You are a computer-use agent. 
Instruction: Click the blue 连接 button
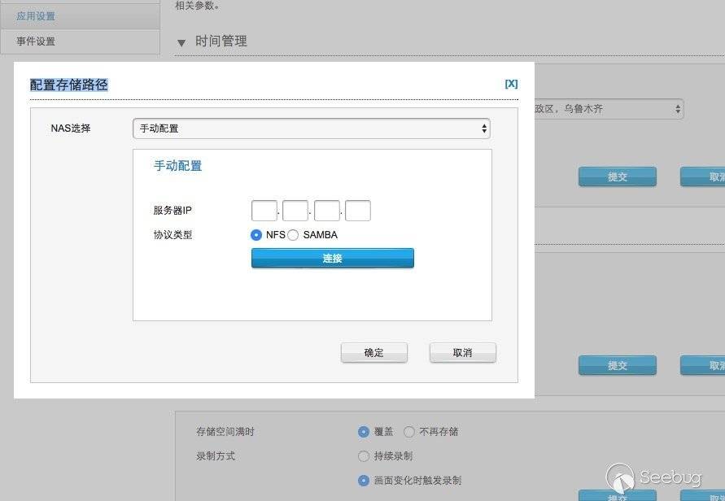(x=333, y=258)
